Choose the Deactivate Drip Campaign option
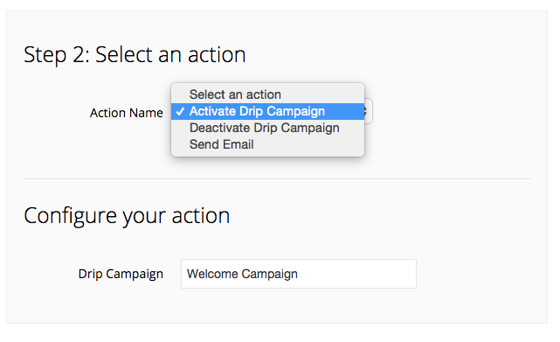The image size is (560, 342). (268, 128)
